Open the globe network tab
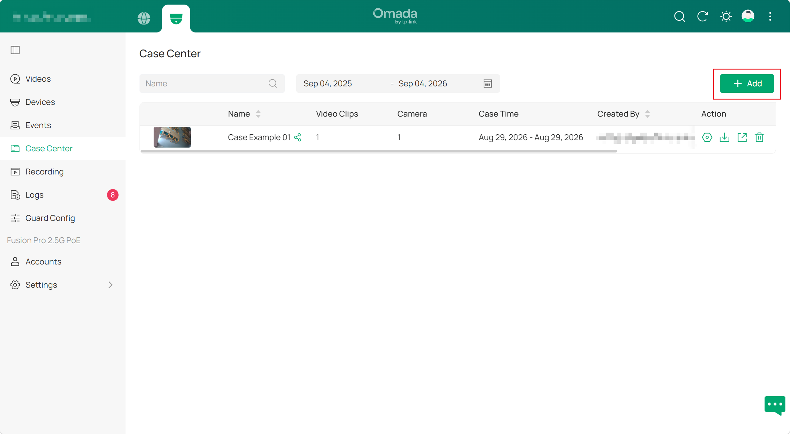Screen dimensions: 790x434 point(144,18)
